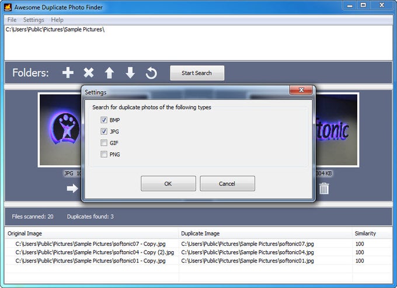Click the Similarity column header
Viewport: 397px width, 288px height.
pyautogui.click(x=372, y=234)
